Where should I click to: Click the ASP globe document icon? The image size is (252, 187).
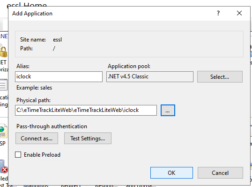coord(4,131)
